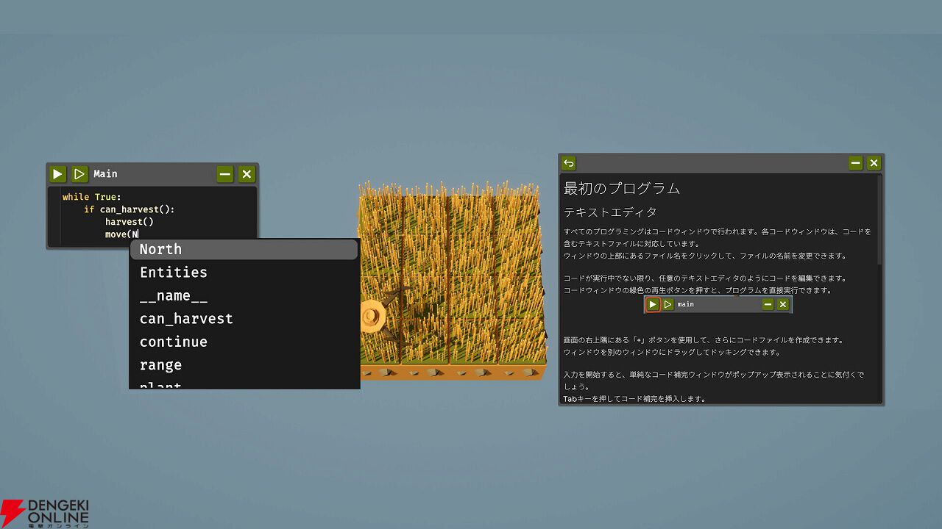Image resolution: width=942 pixels, height=529 pixels.
Task: Close the Main code window
Action: tap(247, 174)
